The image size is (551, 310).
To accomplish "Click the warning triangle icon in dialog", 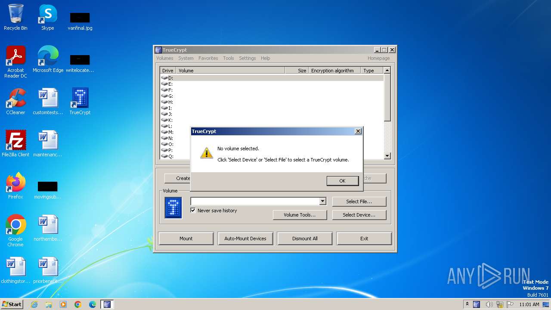I will (x=207, y=153).
